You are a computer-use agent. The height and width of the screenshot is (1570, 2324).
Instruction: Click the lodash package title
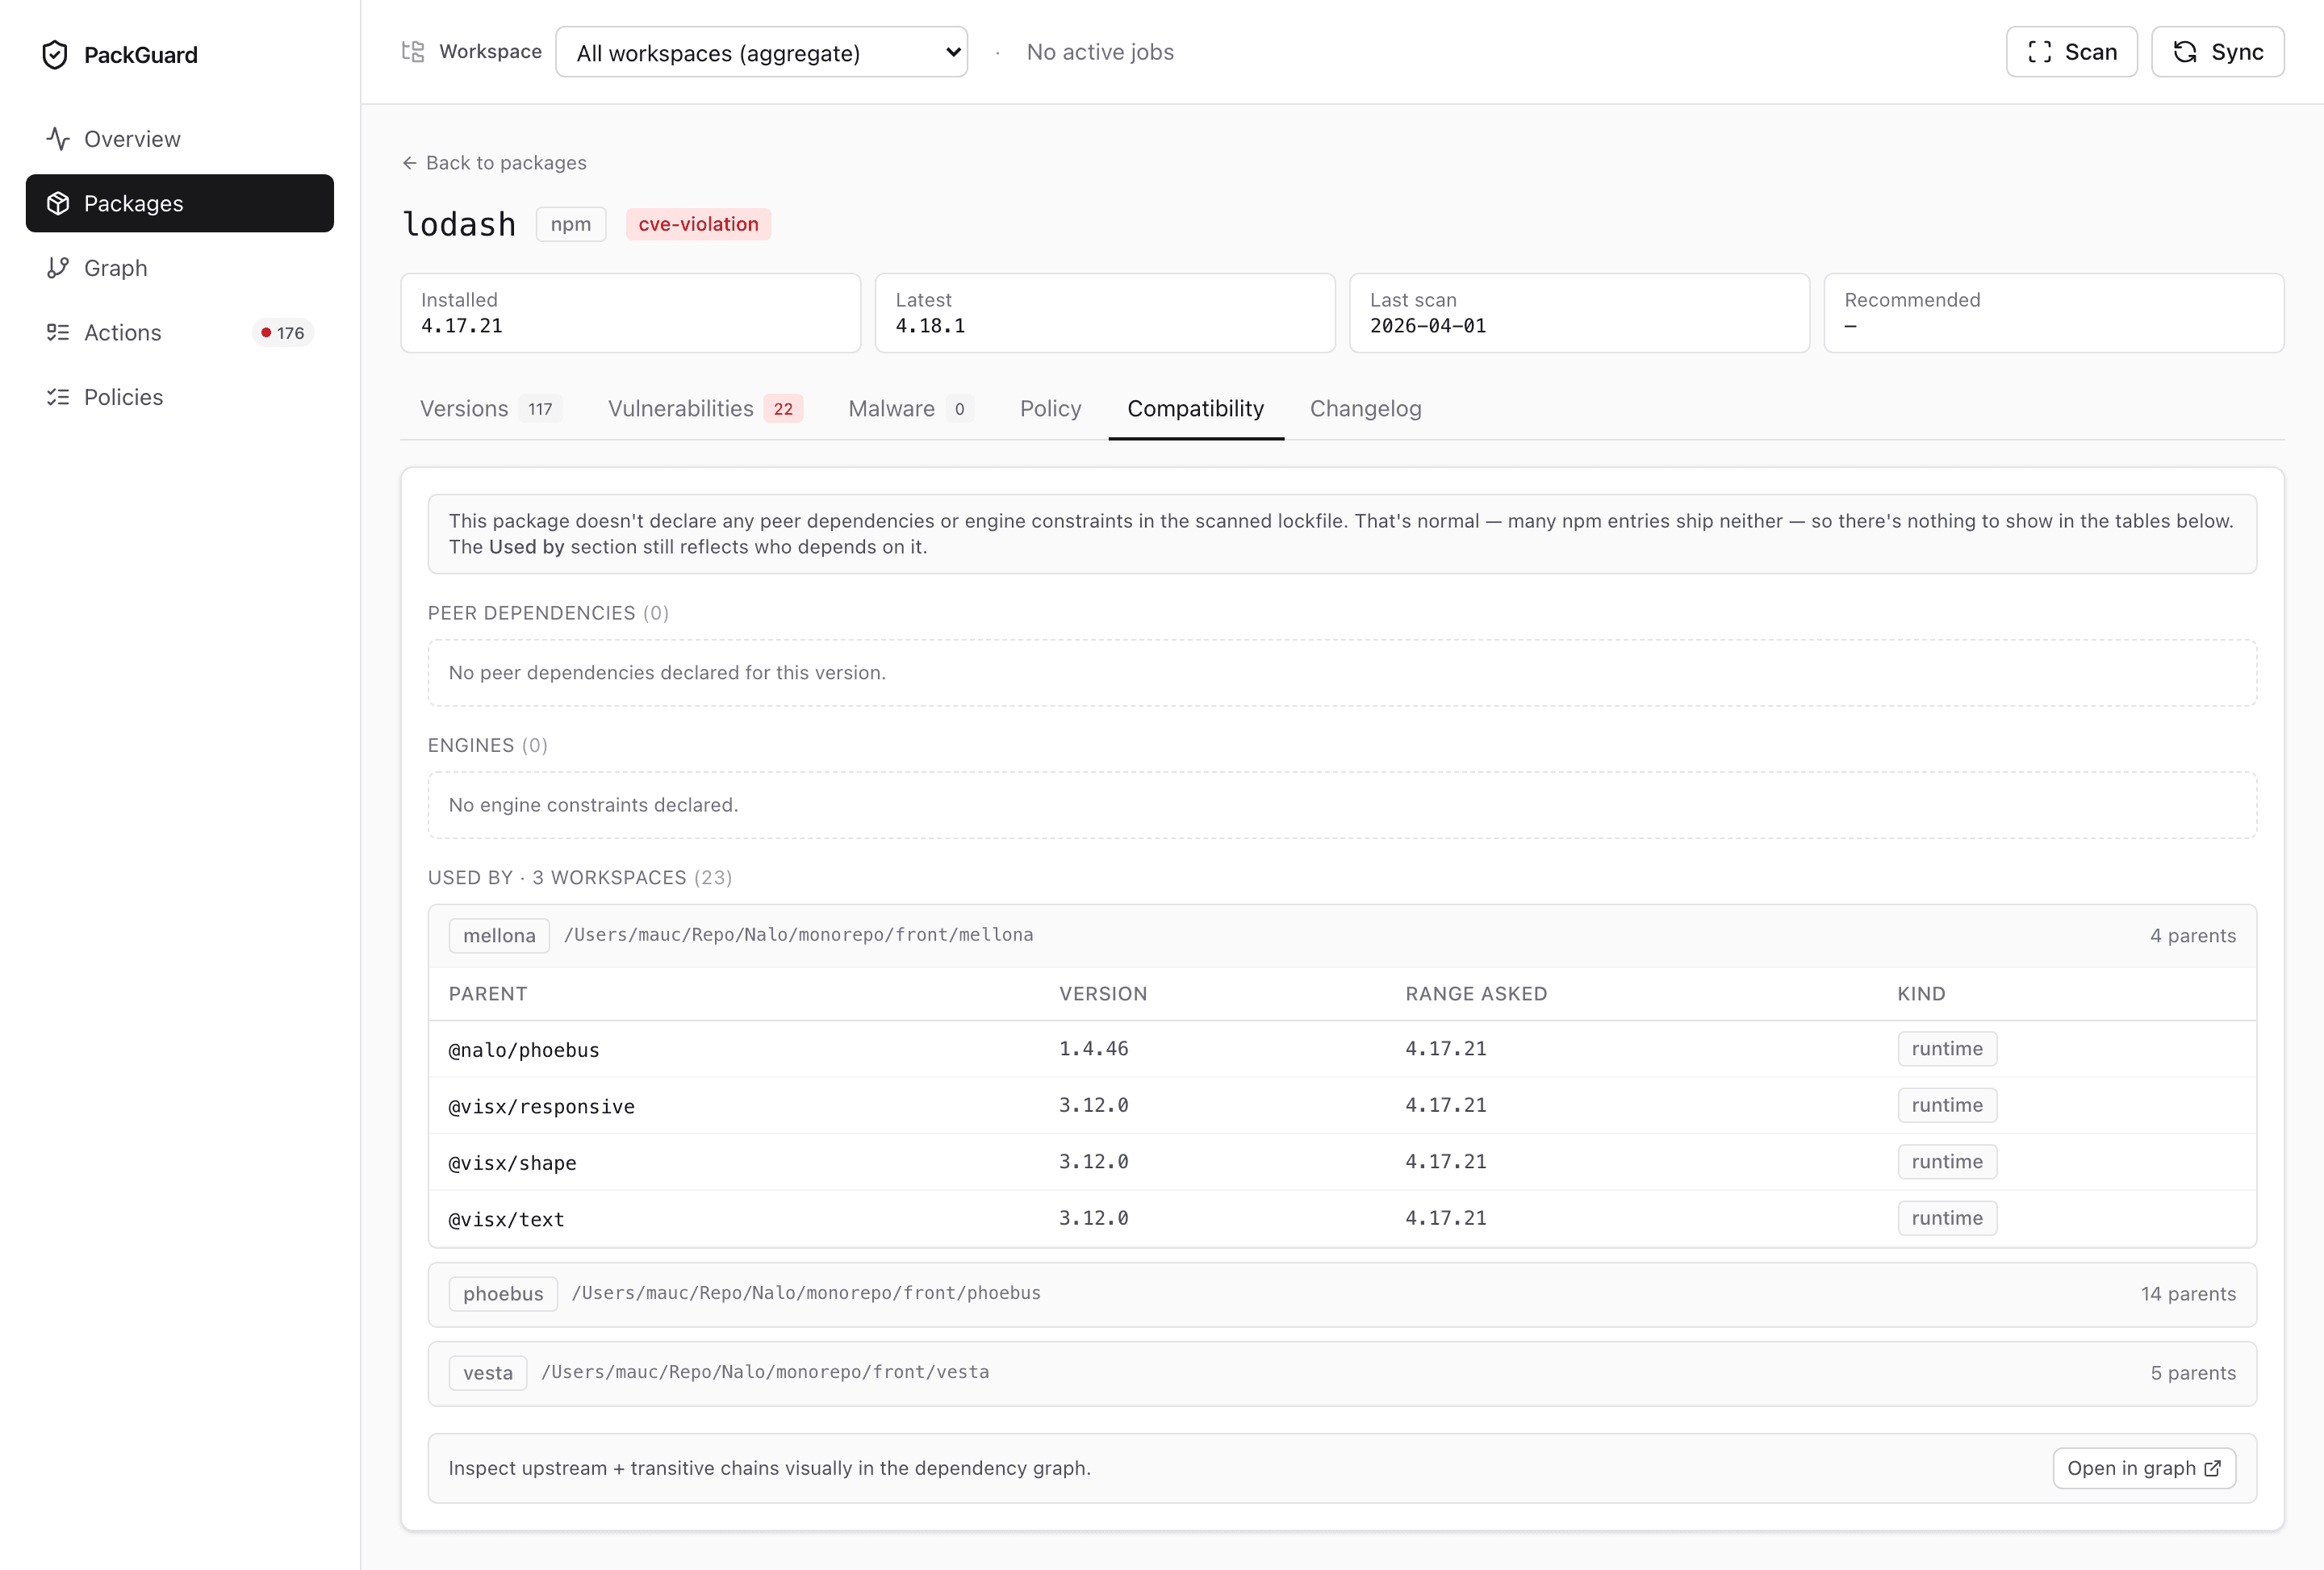pos(459,224)
